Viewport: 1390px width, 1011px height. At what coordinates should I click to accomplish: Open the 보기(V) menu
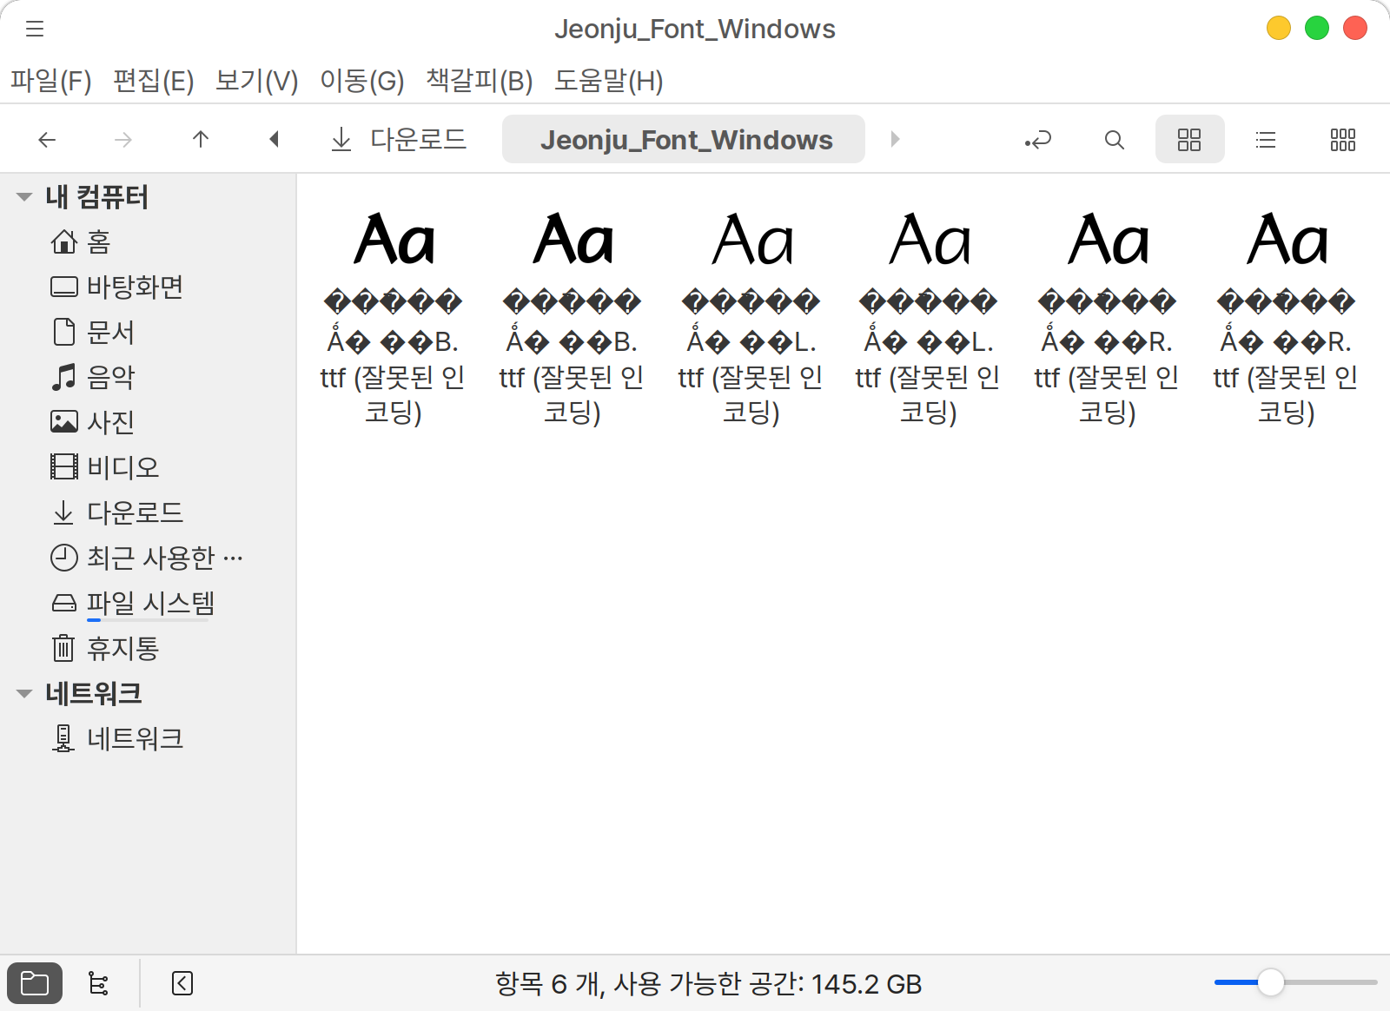click(x=257, y=81)
